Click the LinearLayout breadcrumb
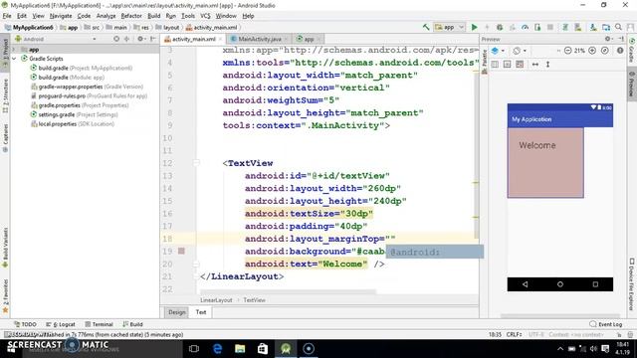This screenshot has height=358, width=637. coord(216,300)
